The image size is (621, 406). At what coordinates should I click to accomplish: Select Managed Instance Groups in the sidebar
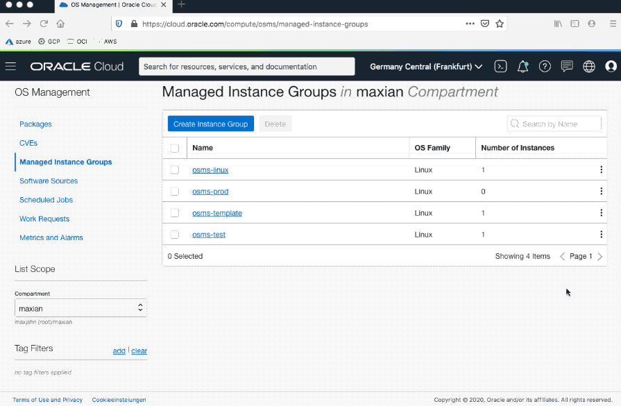(66, 162)
